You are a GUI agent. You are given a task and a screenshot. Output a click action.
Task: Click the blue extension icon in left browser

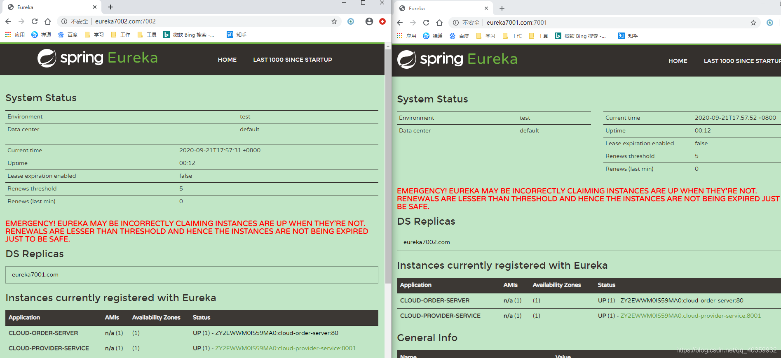point(351,21)
